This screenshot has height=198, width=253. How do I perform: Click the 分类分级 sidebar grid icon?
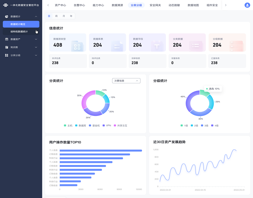(7, 55)
